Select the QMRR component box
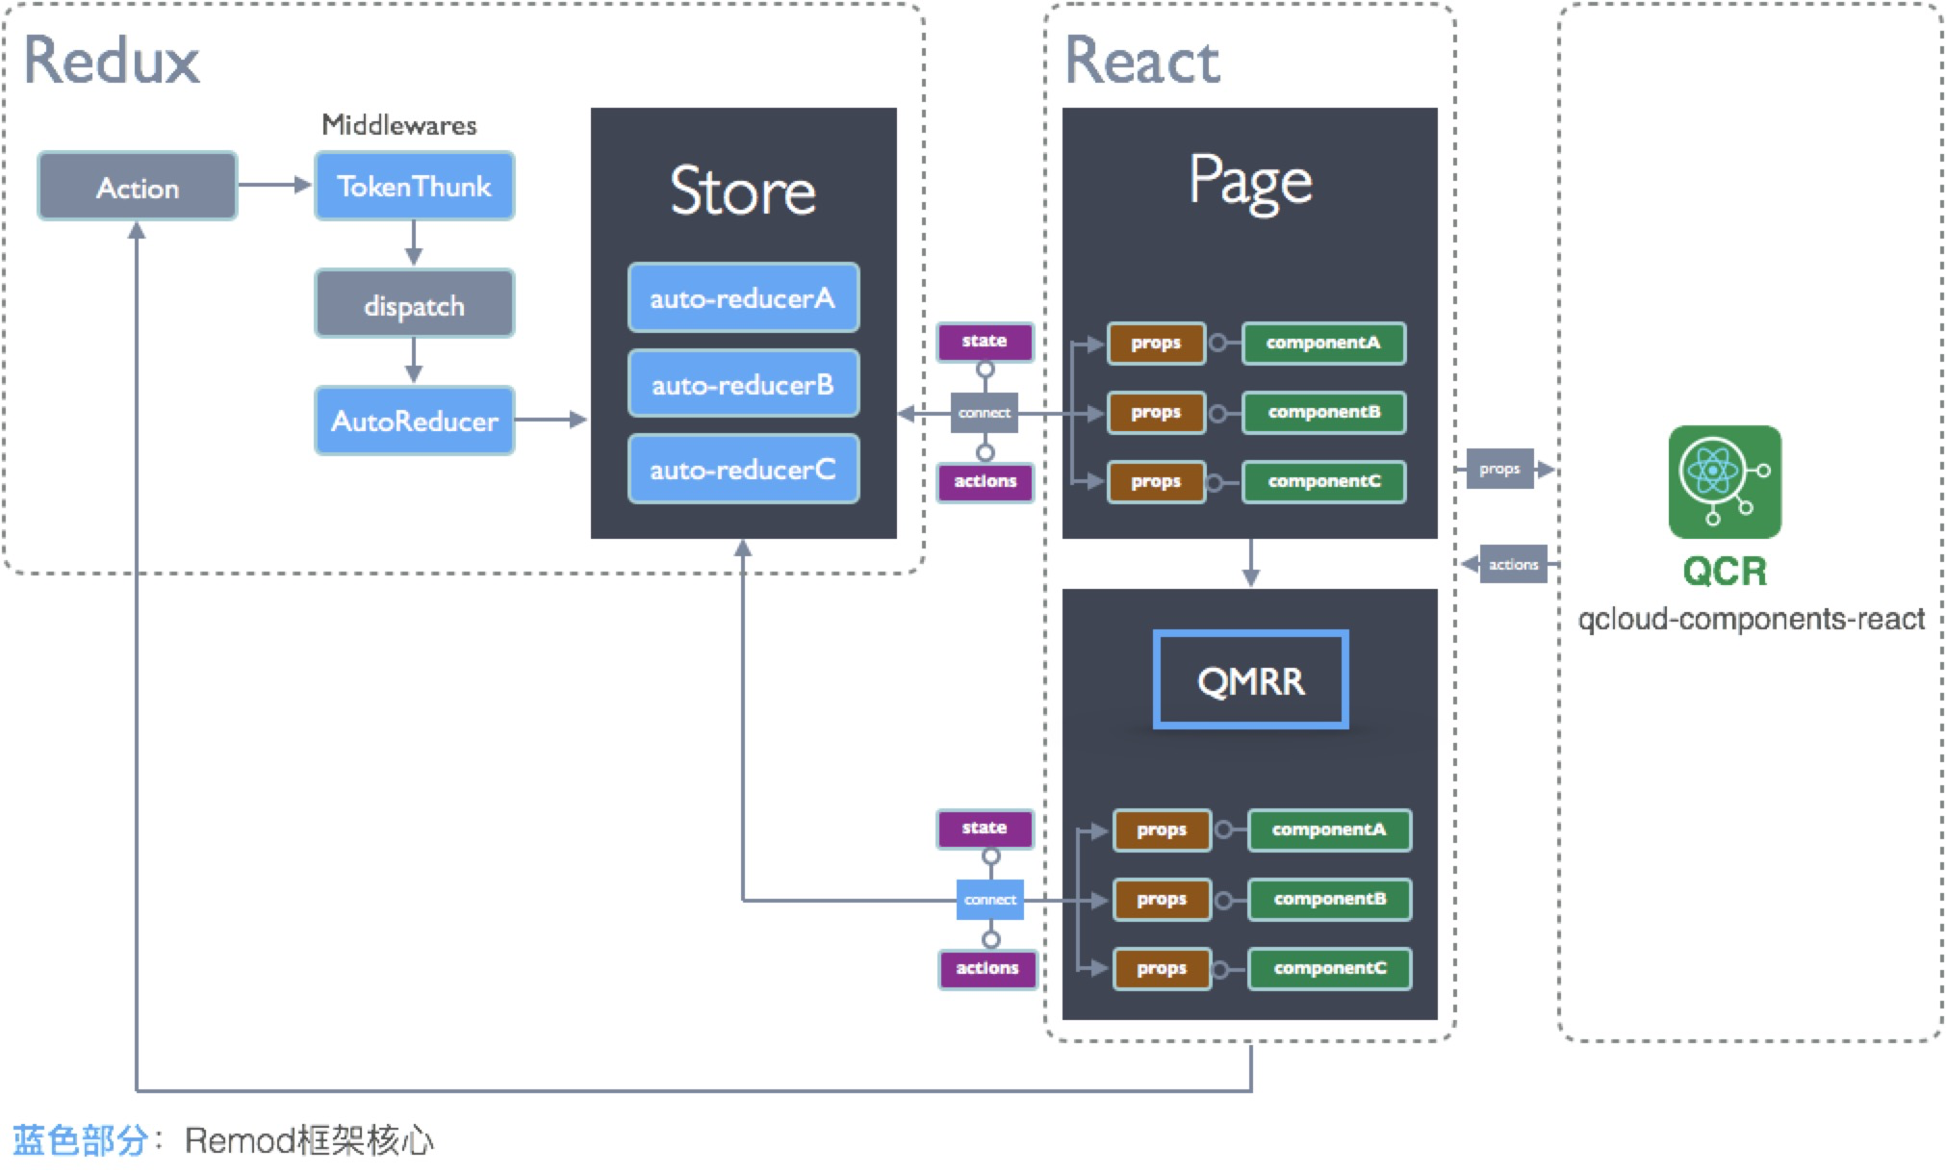This screenshot has height=1174, width=1946. pyautogui.click(x=1249, y=681)
